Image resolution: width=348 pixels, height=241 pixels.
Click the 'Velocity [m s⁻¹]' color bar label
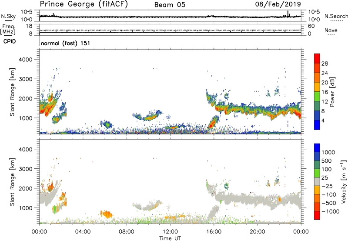click(344, 181)
